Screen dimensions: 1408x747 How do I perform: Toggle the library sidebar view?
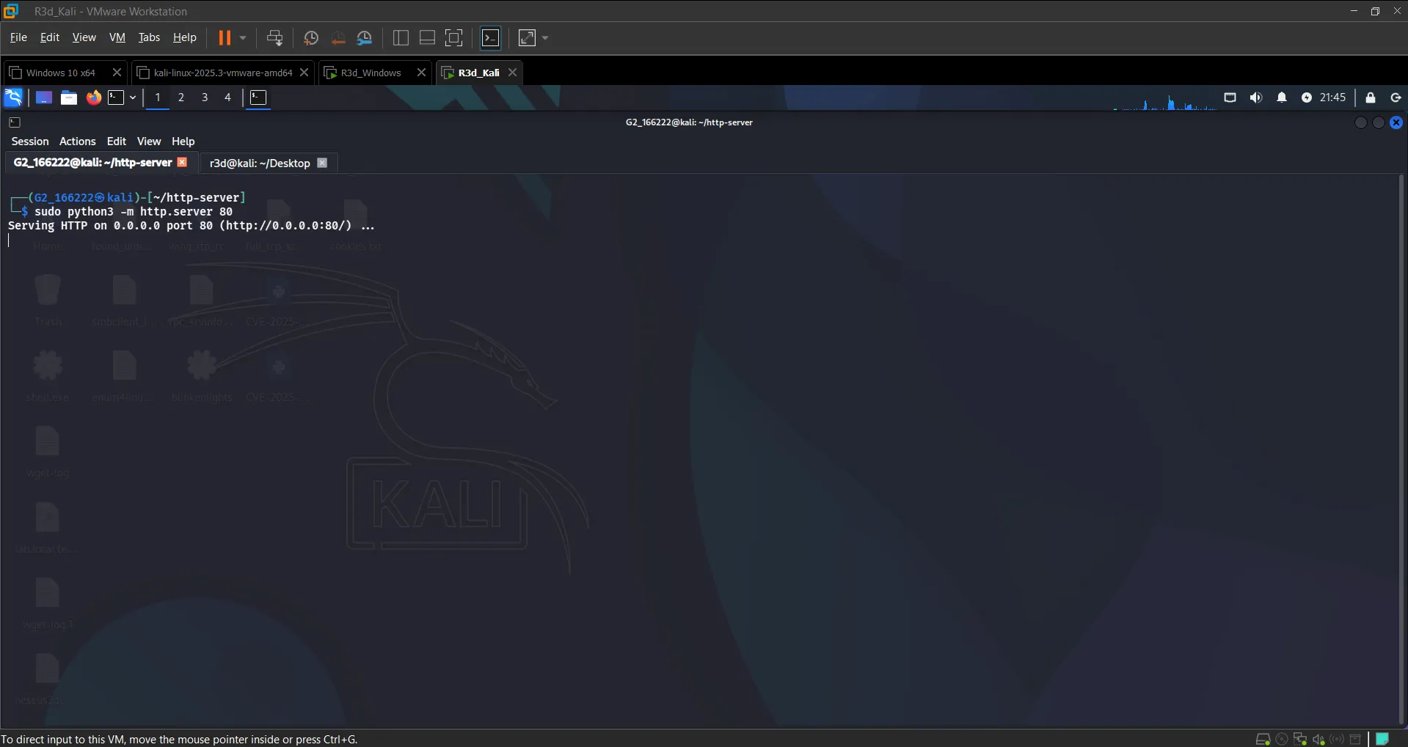[x=401, y=38]
